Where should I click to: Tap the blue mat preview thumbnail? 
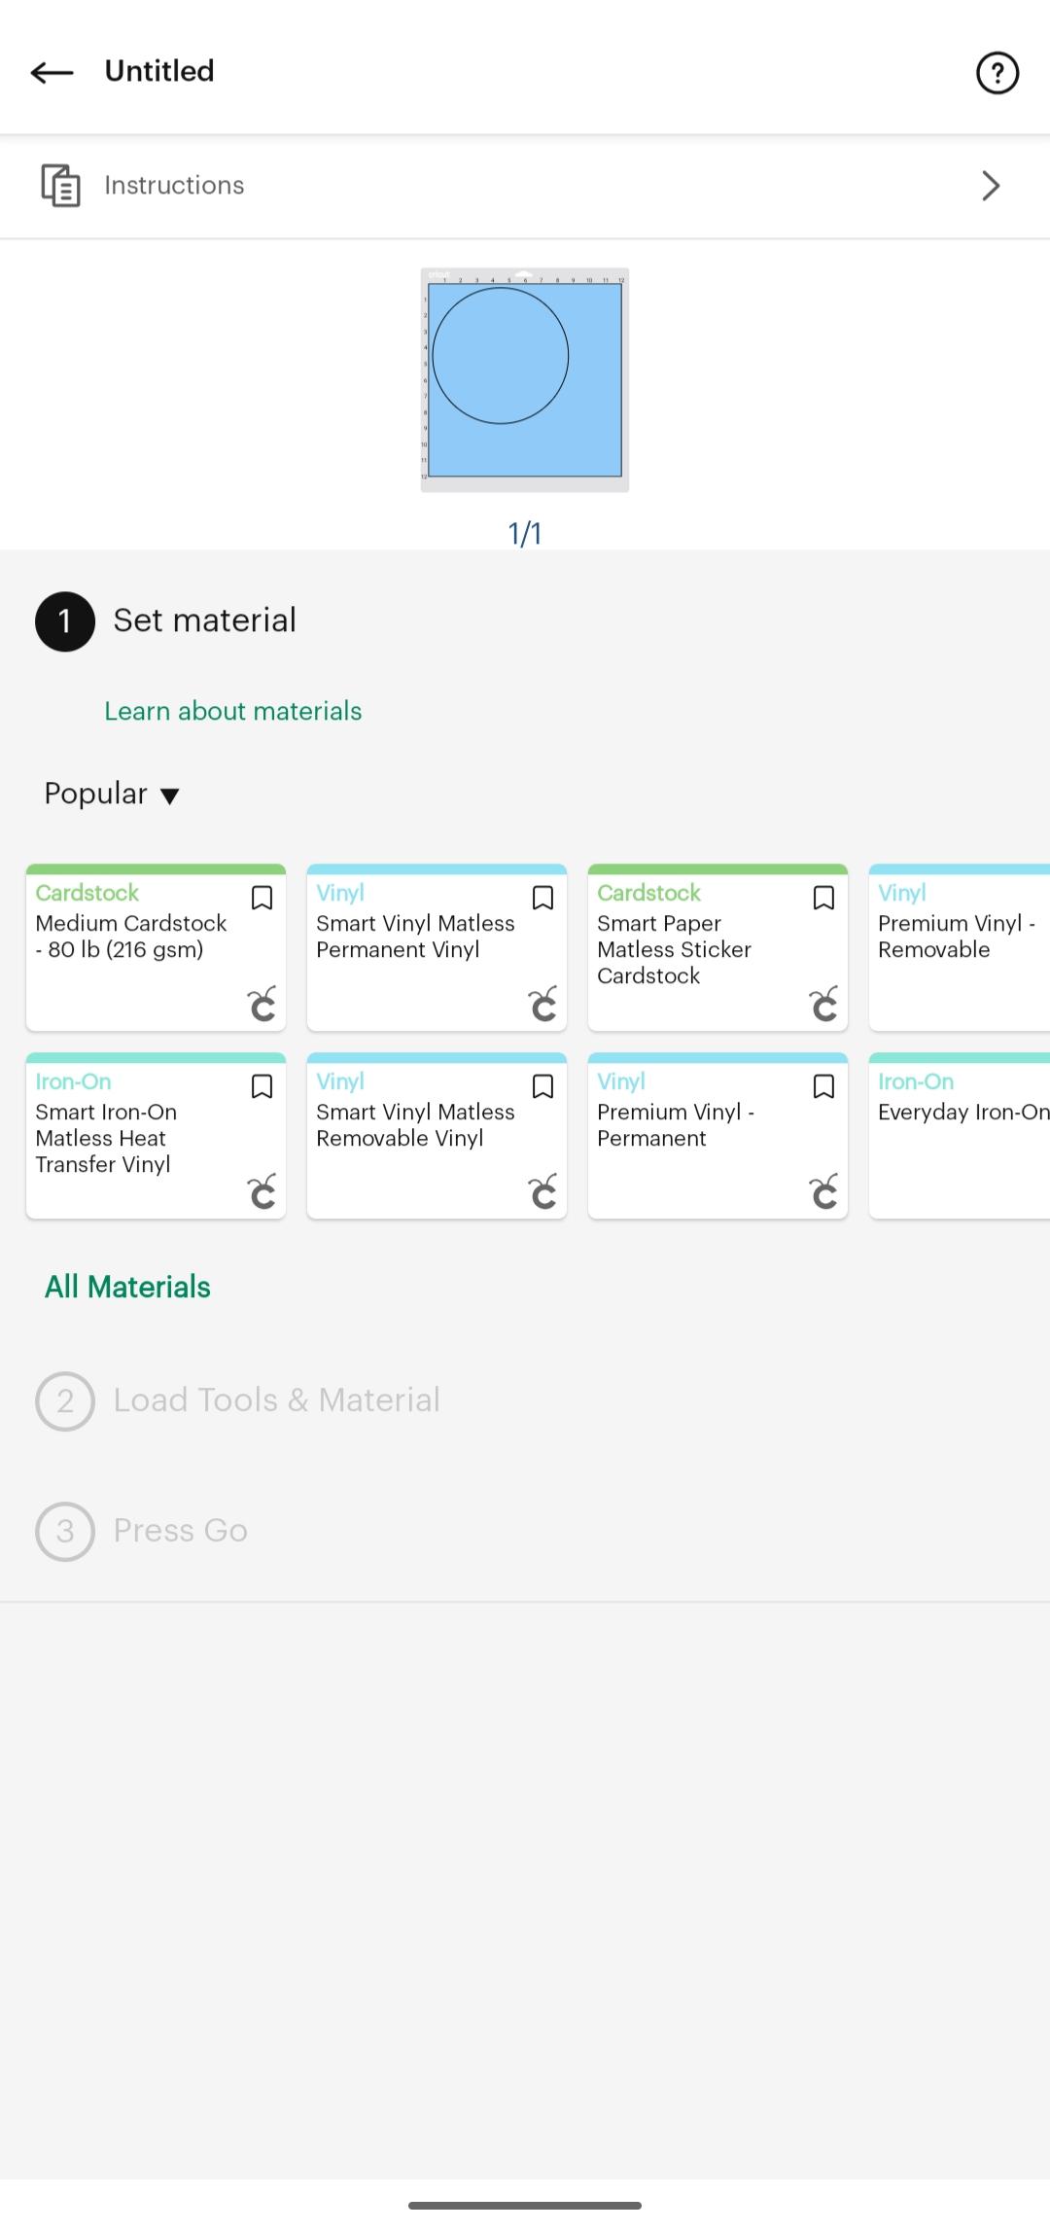[525, 379]
